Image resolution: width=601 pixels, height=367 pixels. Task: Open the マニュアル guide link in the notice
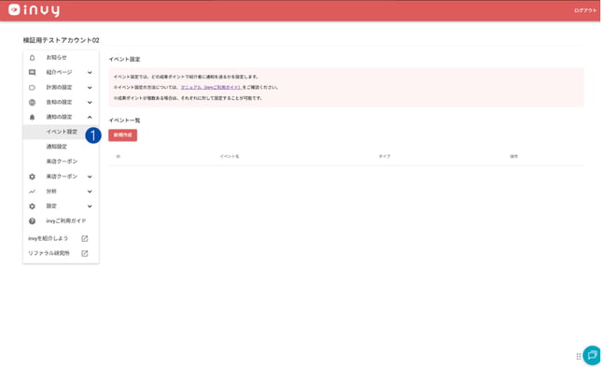[x=211, y=88]
